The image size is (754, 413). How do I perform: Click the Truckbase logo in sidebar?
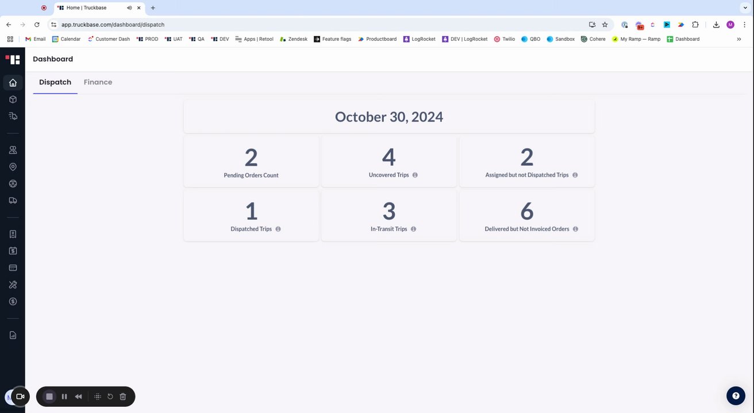click(x=13, y=59)
